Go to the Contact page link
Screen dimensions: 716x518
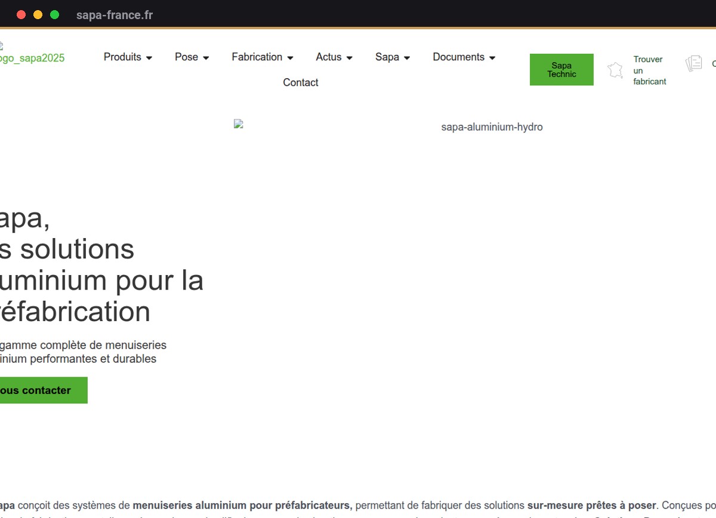click(x=301, y=82)
